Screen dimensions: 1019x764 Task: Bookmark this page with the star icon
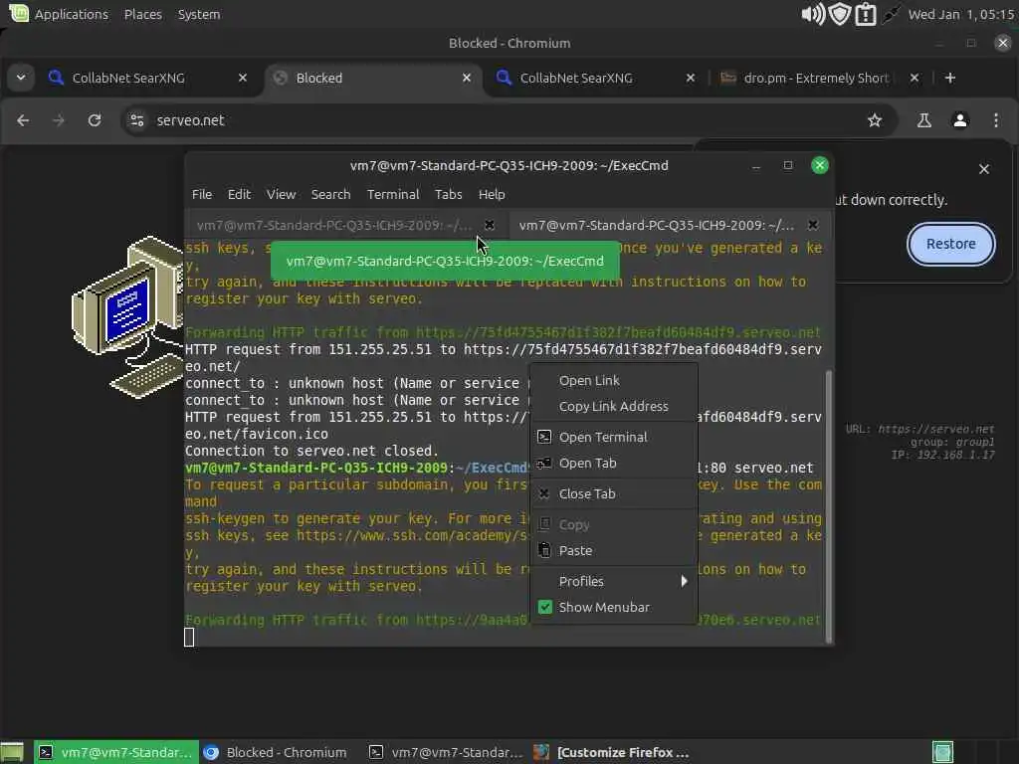[x=875, y=120]
